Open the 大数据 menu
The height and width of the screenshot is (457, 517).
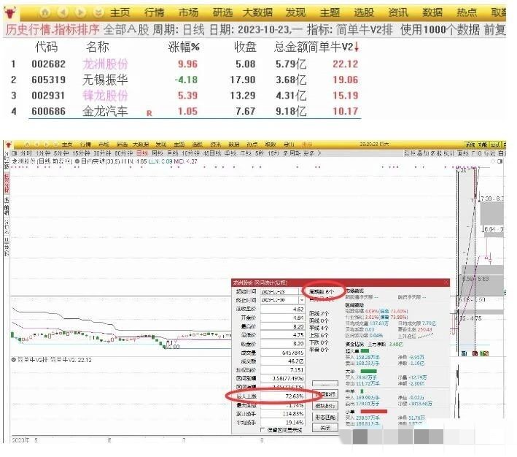point(259,13)
